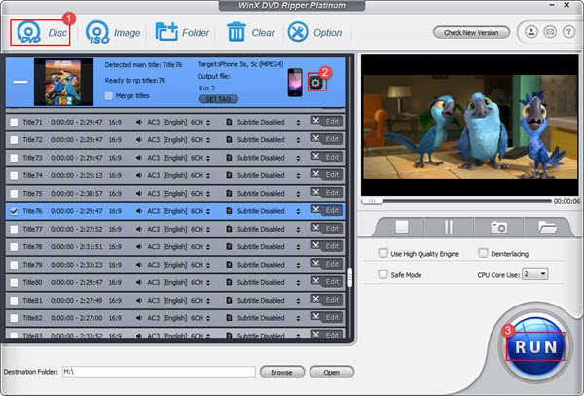Check the Title74 checkbox
This screenshot has height=396, width=584.
pos(14,176)
